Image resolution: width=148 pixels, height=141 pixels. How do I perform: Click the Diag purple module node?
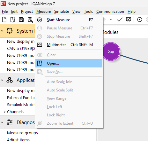point(111,52)
